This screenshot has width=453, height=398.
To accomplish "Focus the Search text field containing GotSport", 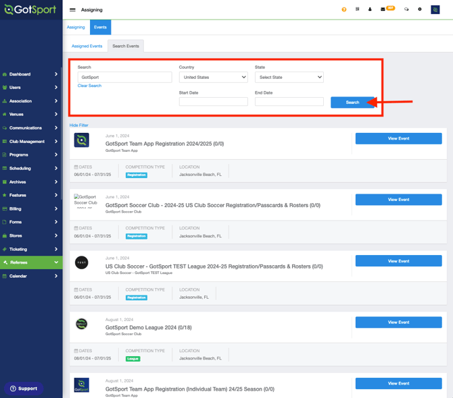I will pos(124,77).
